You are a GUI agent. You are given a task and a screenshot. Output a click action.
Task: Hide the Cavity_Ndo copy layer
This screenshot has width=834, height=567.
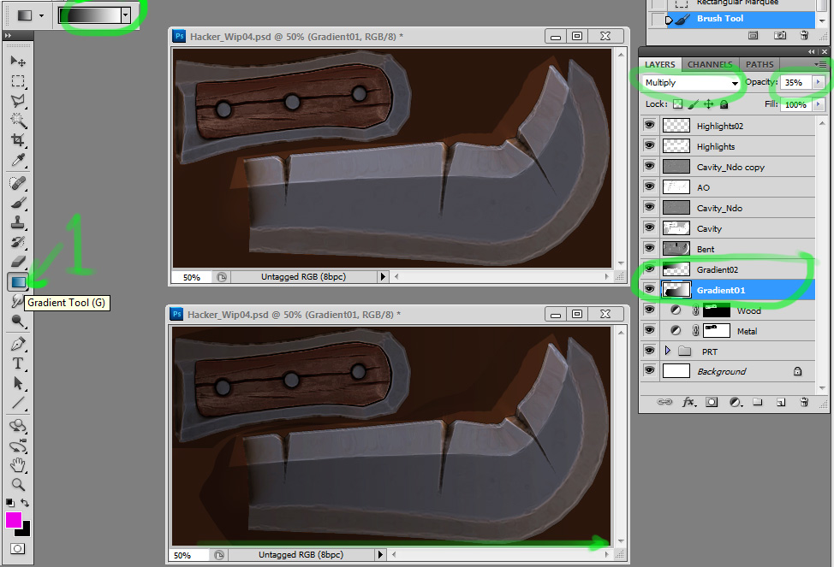pyautogui.click(x=649, y=166)
